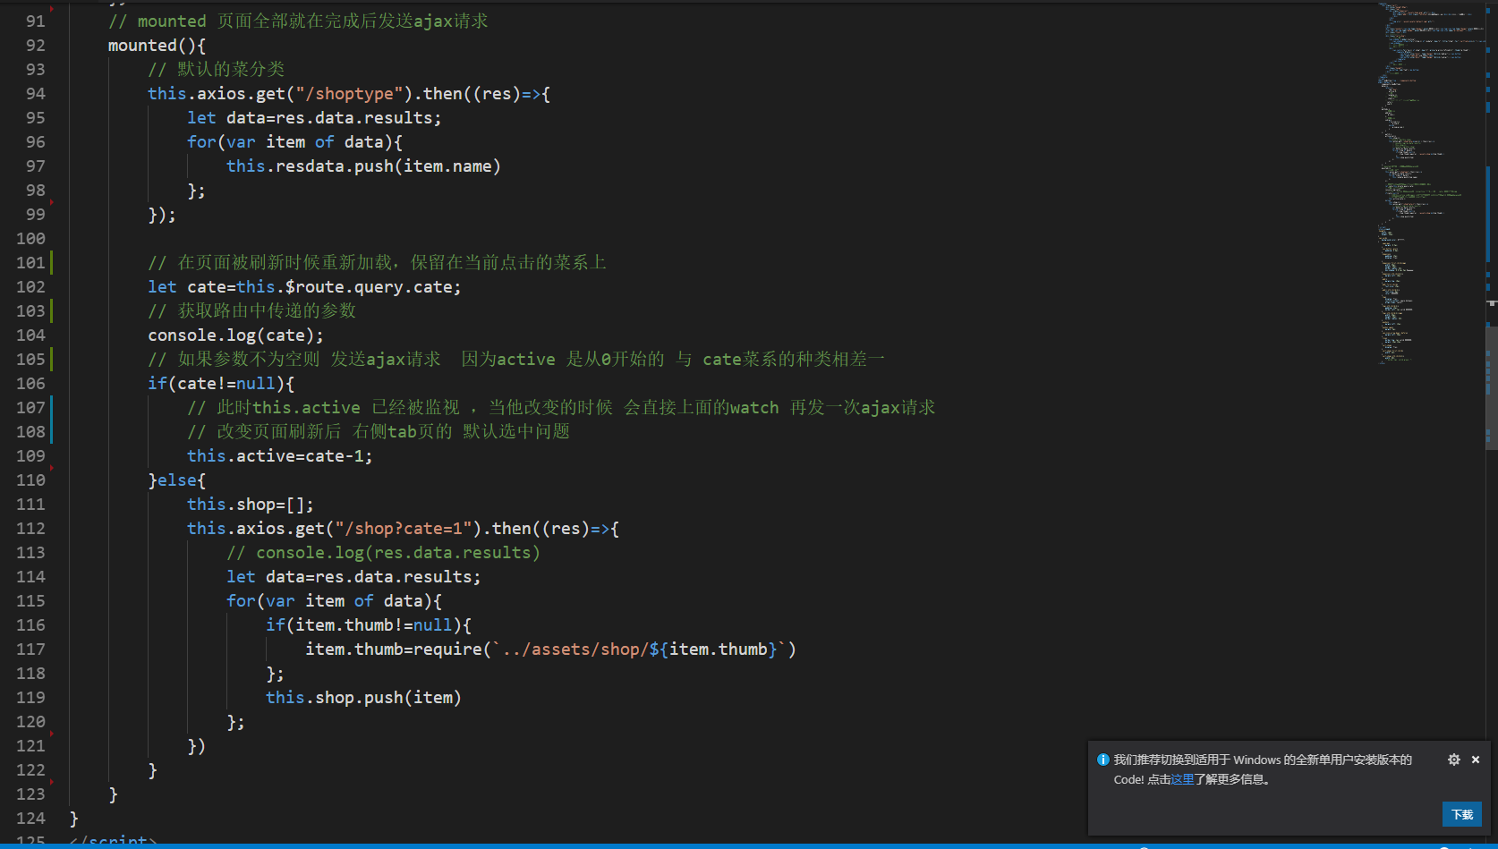Click console.log(cate); statement
This screenshot has width=1498, height=849.
[235, 335]
